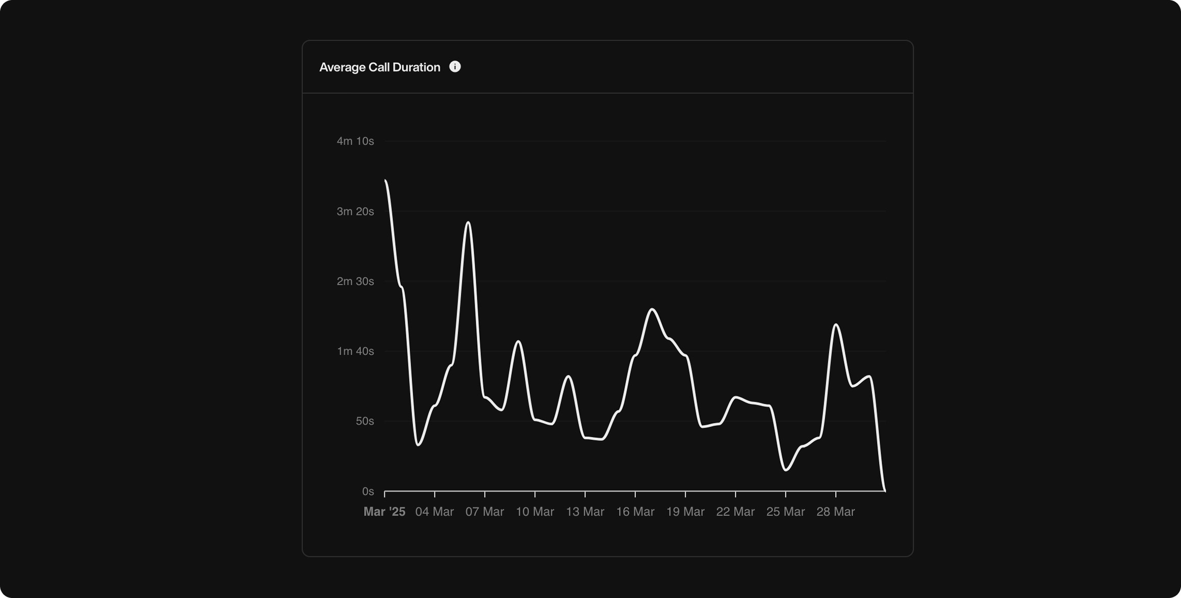Viewport: 1181px width, 598px height.
Task: Click the 3m 20s y-axis label
Action: 355,211
